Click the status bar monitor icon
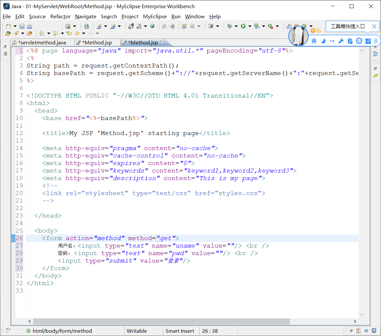 374,331
